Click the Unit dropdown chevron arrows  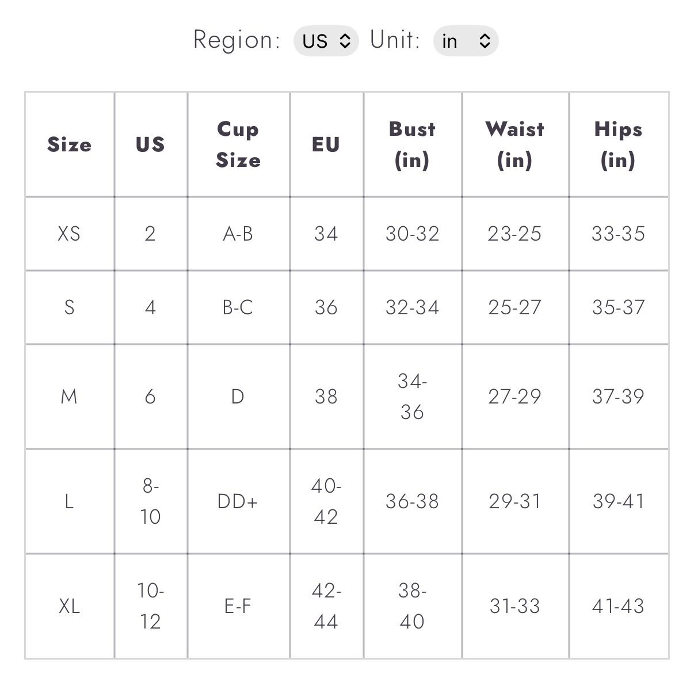[485, 41]
